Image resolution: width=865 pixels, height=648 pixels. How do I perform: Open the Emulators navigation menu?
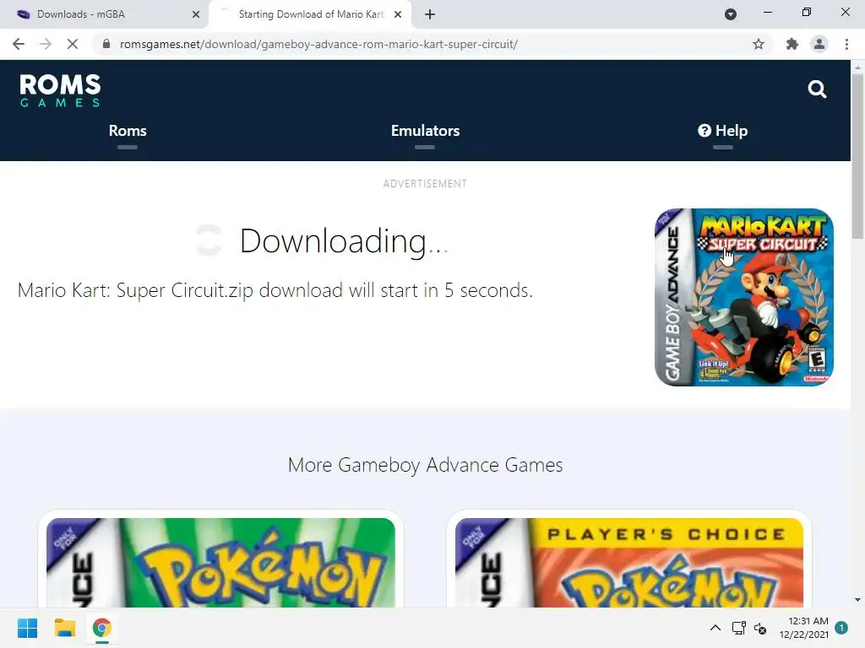(x=426, y=131)
